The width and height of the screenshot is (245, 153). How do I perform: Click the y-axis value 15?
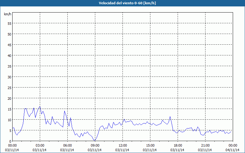[9, 109]
